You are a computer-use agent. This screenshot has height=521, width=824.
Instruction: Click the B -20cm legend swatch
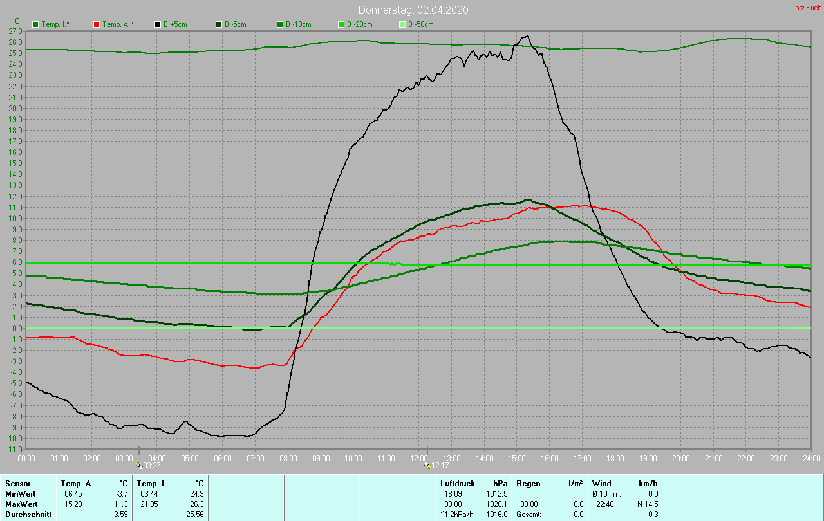point(341,24)
